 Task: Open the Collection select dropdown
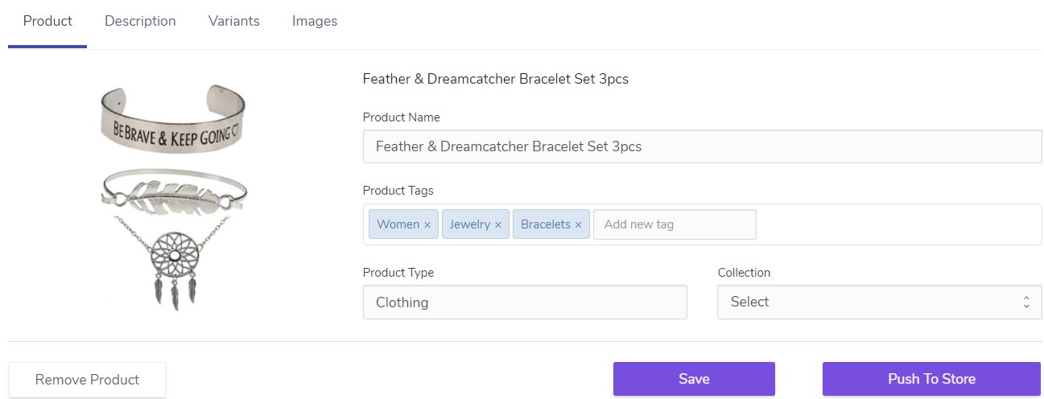coord(879,302)
